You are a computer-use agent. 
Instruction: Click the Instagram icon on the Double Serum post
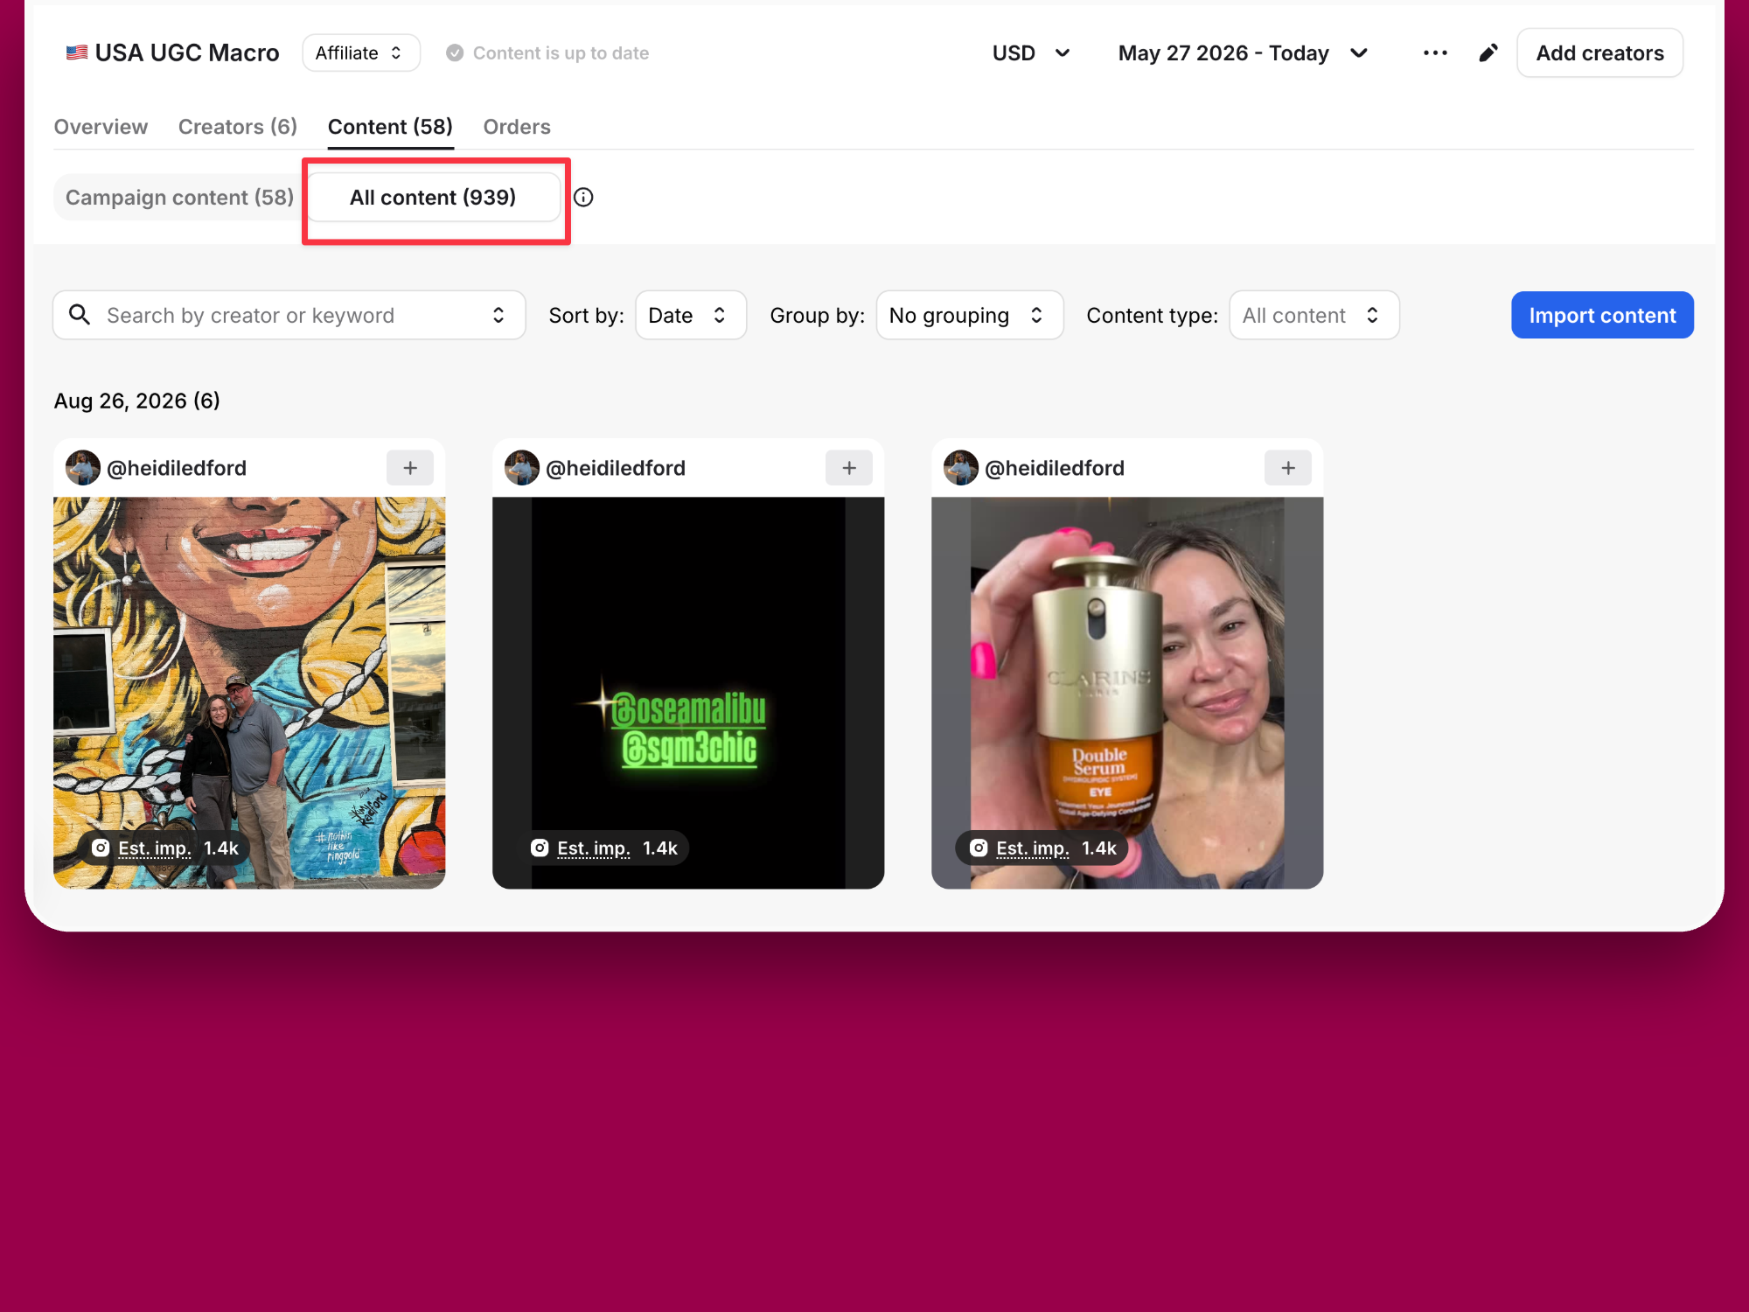click(x=979, y=848)
